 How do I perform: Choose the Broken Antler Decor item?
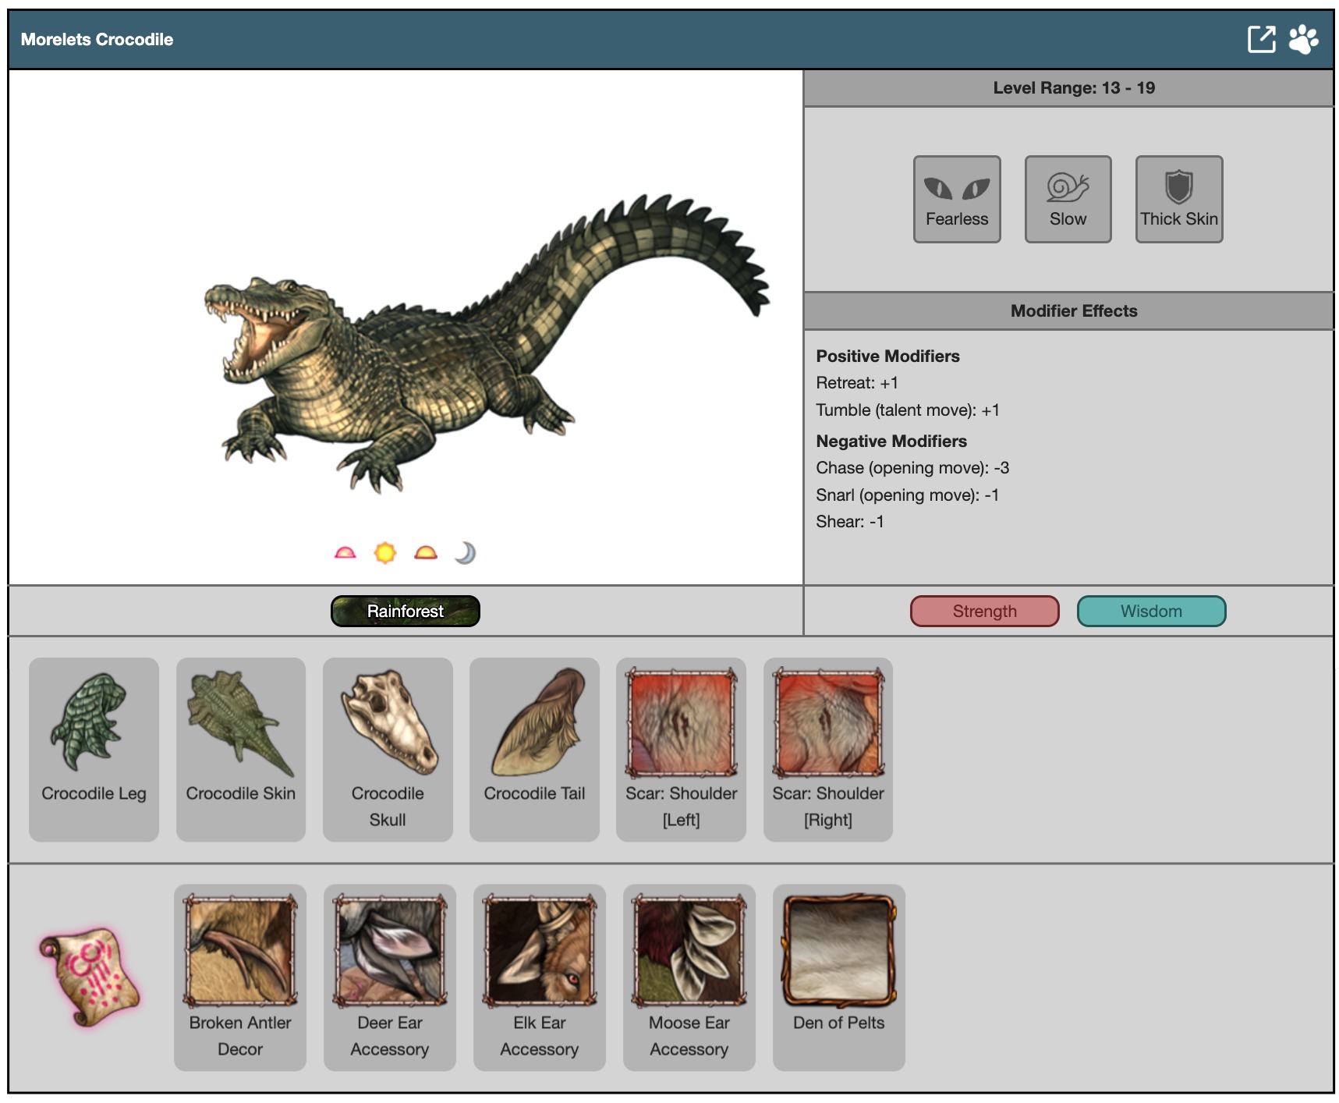point(240,977)
